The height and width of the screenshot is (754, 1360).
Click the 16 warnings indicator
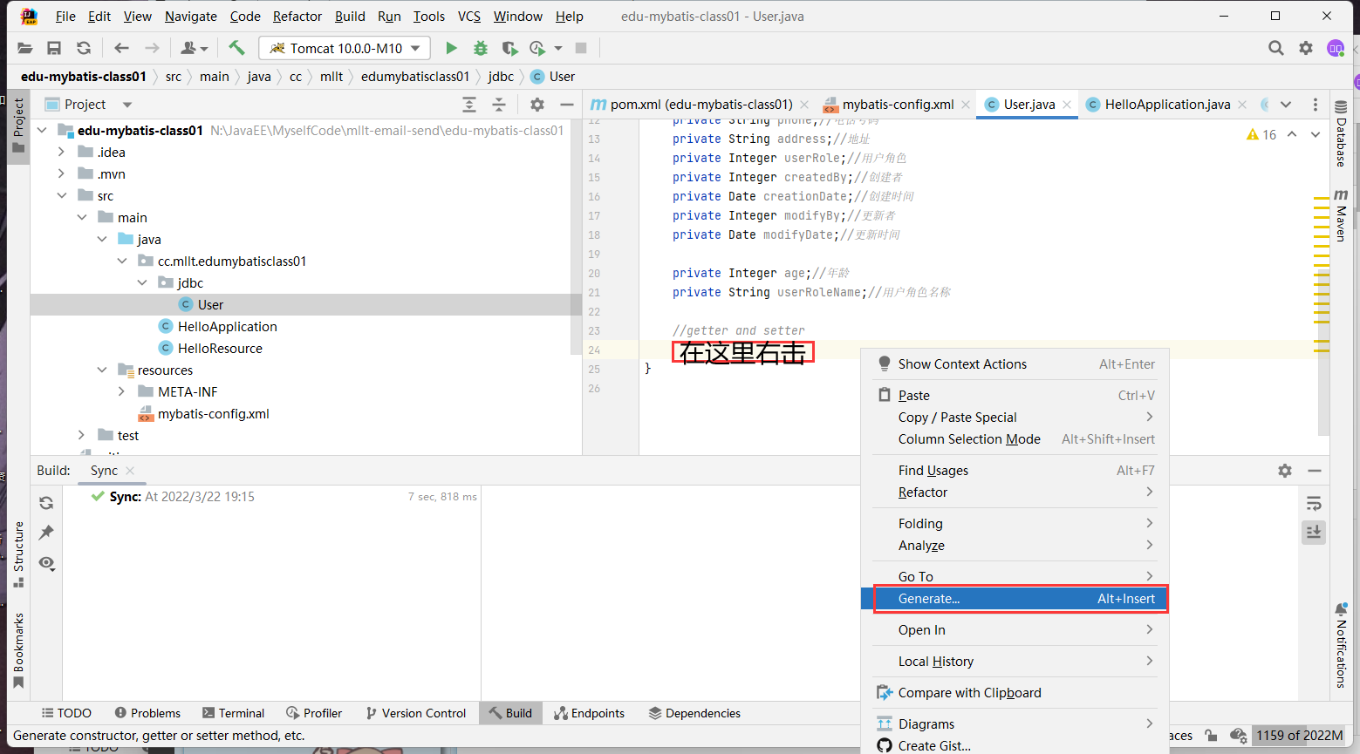[x=1261, y=134]
